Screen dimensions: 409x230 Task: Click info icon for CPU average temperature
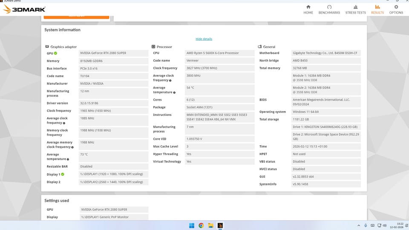(x=174, y=92)
